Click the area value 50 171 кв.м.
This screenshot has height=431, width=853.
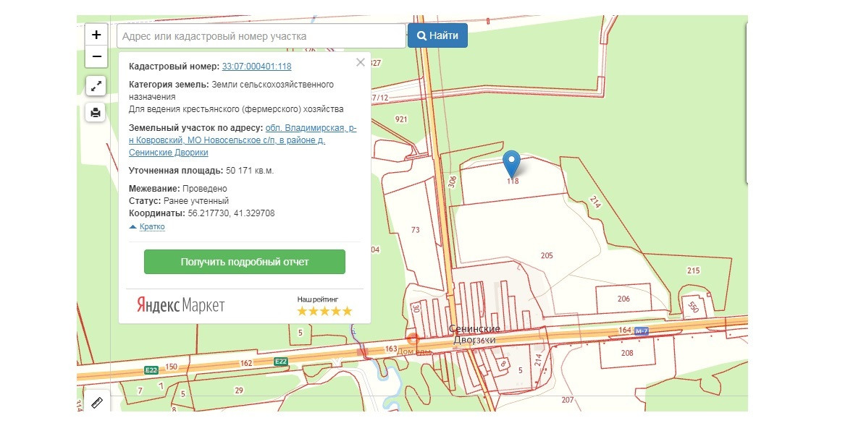tap(250, 171)
